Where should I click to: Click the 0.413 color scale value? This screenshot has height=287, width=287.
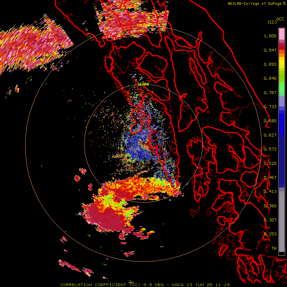pos(270,192)
